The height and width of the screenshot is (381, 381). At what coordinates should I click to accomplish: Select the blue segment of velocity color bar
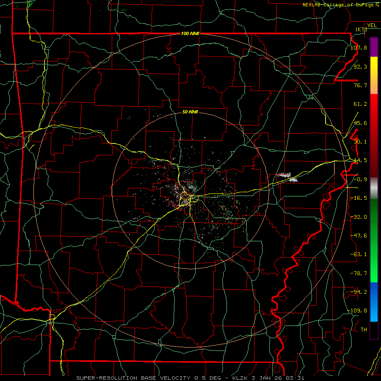[x=374, y=302]
